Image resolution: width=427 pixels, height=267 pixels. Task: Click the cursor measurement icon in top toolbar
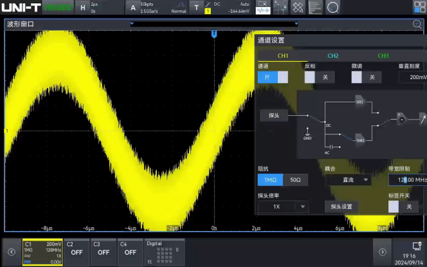[280, 8]
